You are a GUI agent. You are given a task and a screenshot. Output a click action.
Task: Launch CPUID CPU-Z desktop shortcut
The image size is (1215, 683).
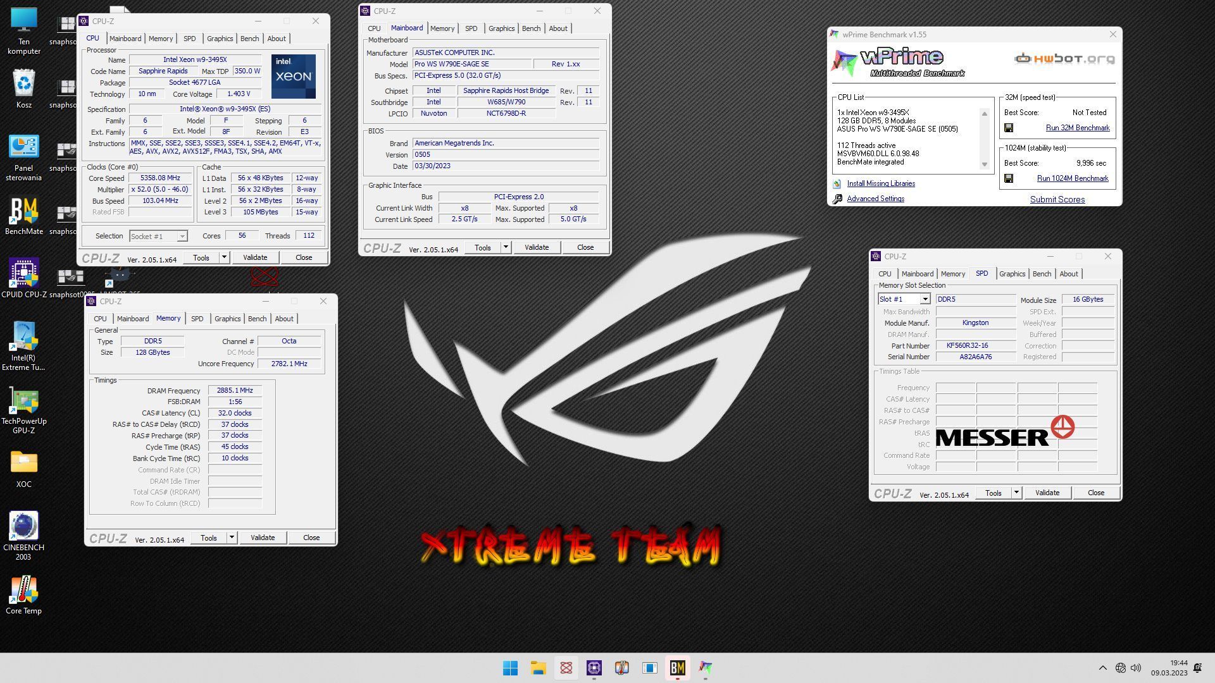pos(24,278)
